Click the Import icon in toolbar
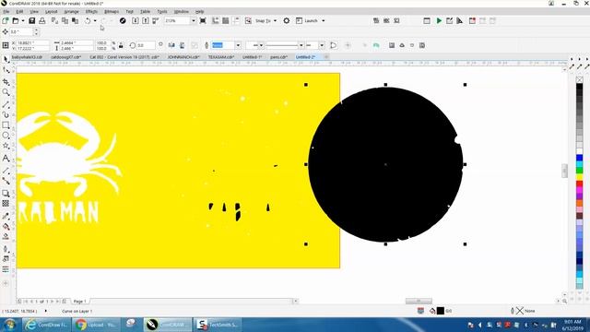Image resolution: width=590 pixels, height=332 pixels. pos(136,20)
